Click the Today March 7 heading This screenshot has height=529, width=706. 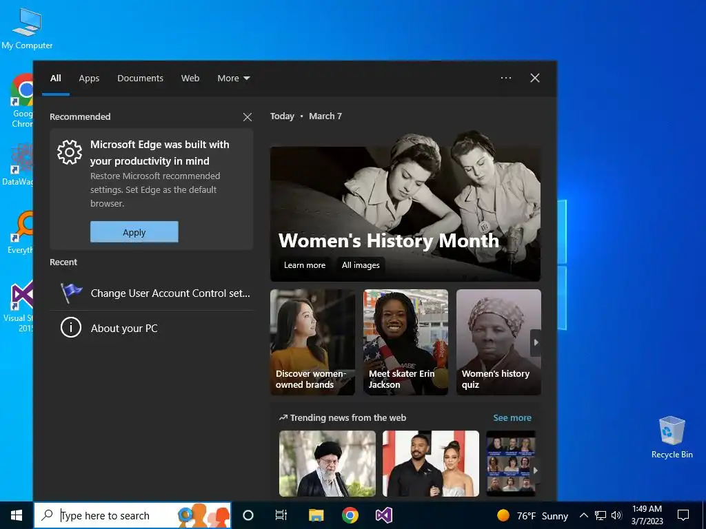(306, 116)
